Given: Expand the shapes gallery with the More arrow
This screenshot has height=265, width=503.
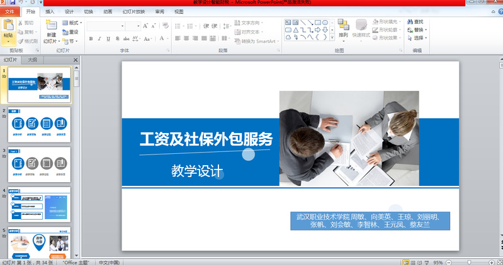Looking at the screenshot, I should tap(332, 37).
